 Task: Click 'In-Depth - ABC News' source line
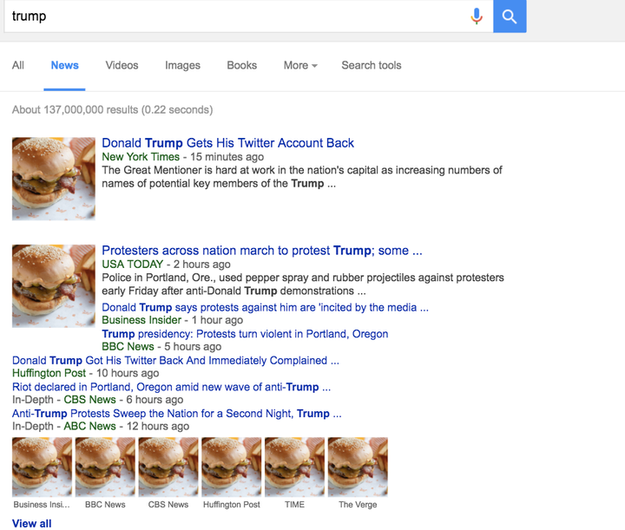click(x=101, y=426)
